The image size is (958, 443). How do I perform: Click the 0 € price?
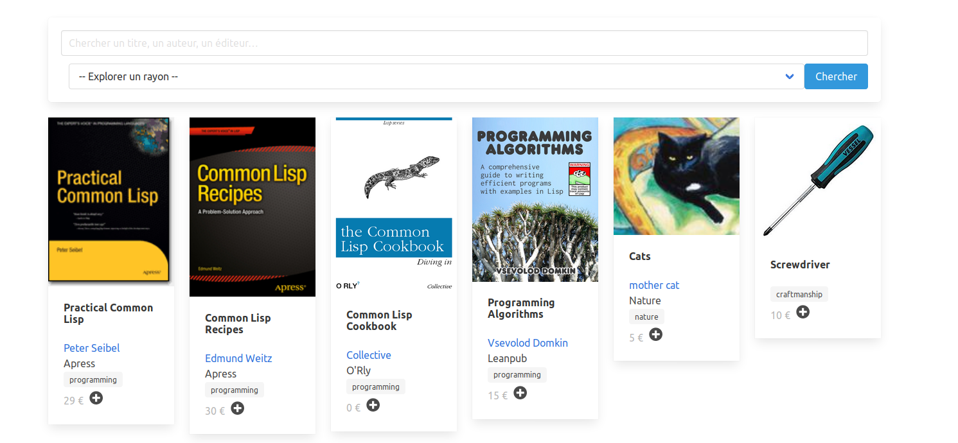coord(353,408)
